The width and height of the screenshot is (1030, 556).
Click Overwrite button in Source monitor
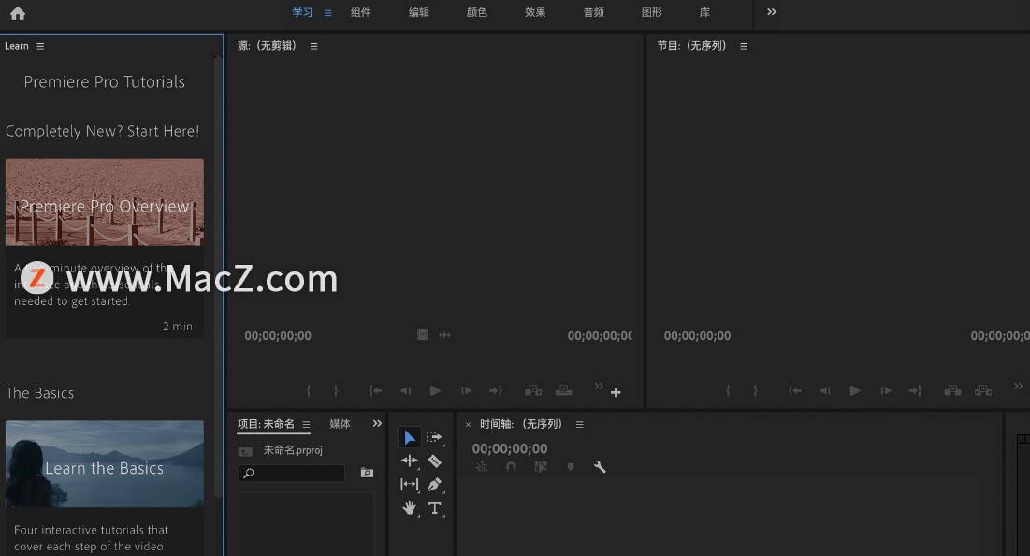[x=563, y=390]
